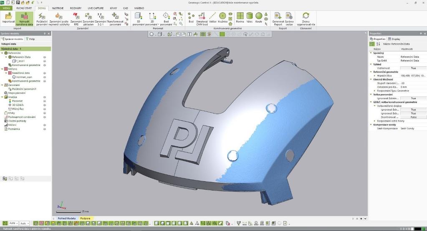Image resolution: width=427 pixels, height=231 pixels.
Task: Click the Výsledná data - 1 header
Action: pos(25,49)
